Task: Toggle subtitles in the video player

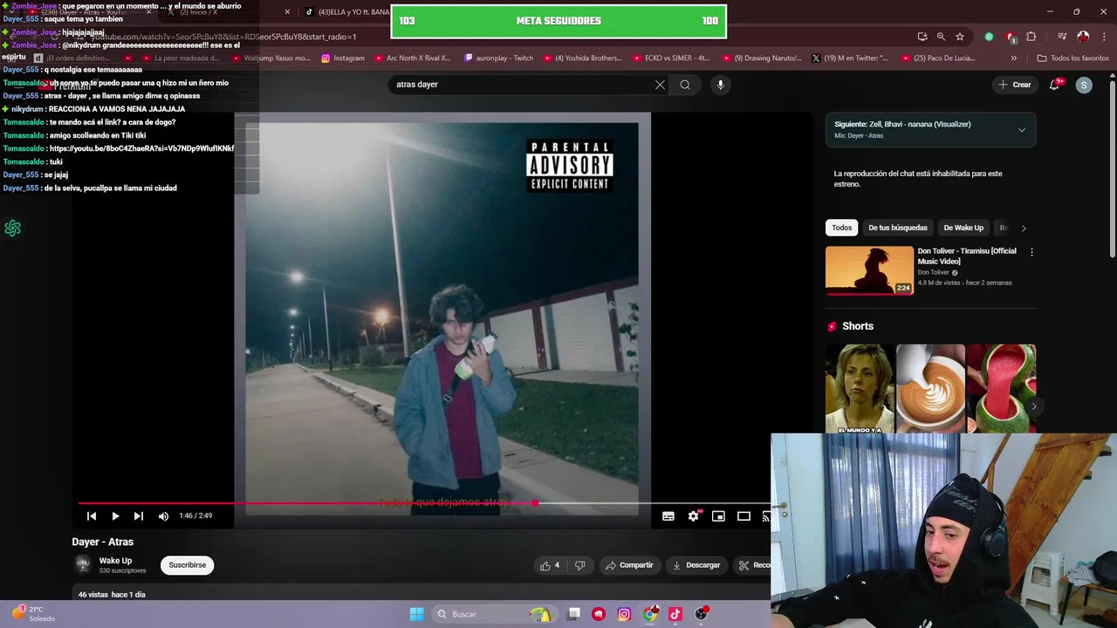Action: [668, 516]
